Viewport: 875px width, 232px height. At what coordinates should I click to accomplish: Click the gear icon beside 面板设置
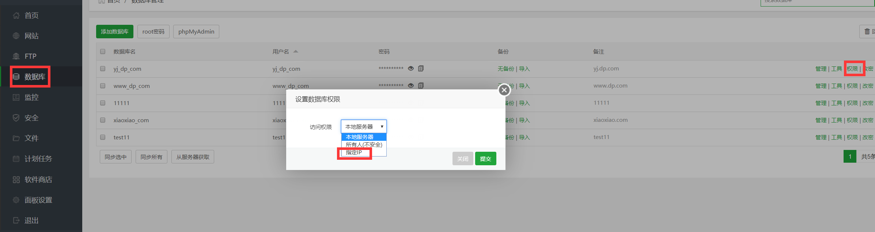16,200
